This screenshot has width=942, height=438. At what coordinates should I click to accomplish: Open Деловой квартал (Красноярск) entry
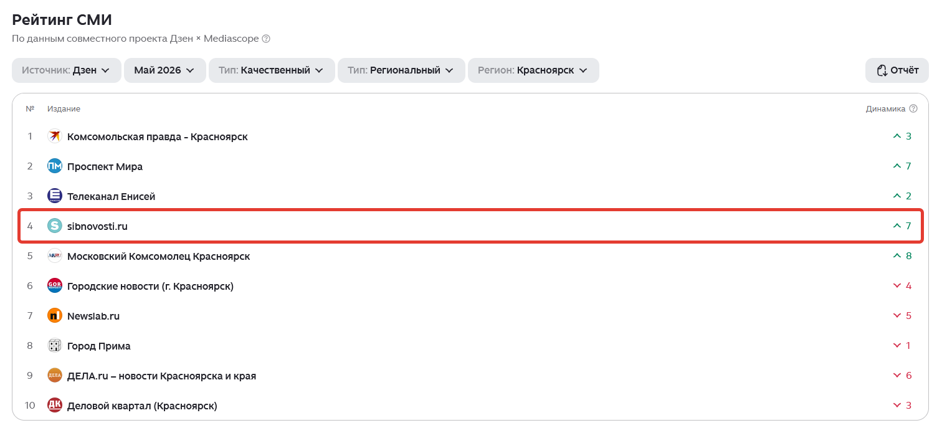click(x=142, y=406)
